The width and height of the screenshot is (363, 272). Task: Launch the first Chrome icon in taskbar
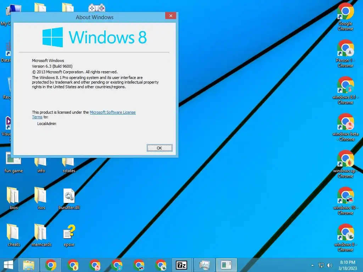pos(51,265)
